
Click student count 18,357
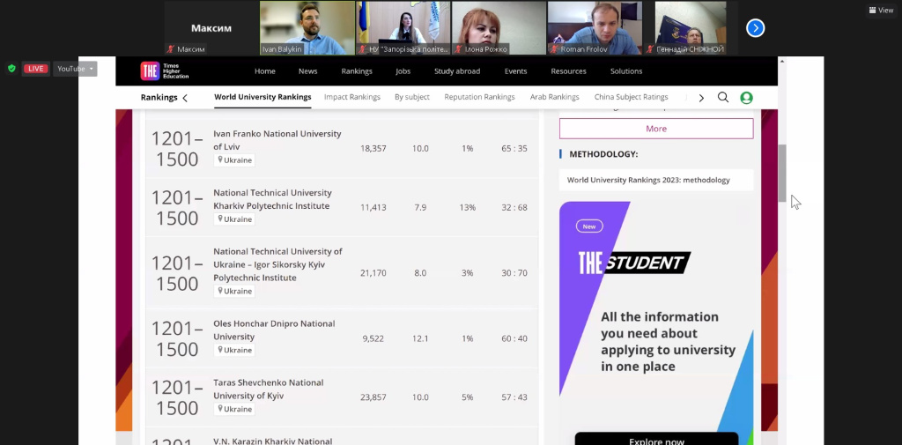373,149
